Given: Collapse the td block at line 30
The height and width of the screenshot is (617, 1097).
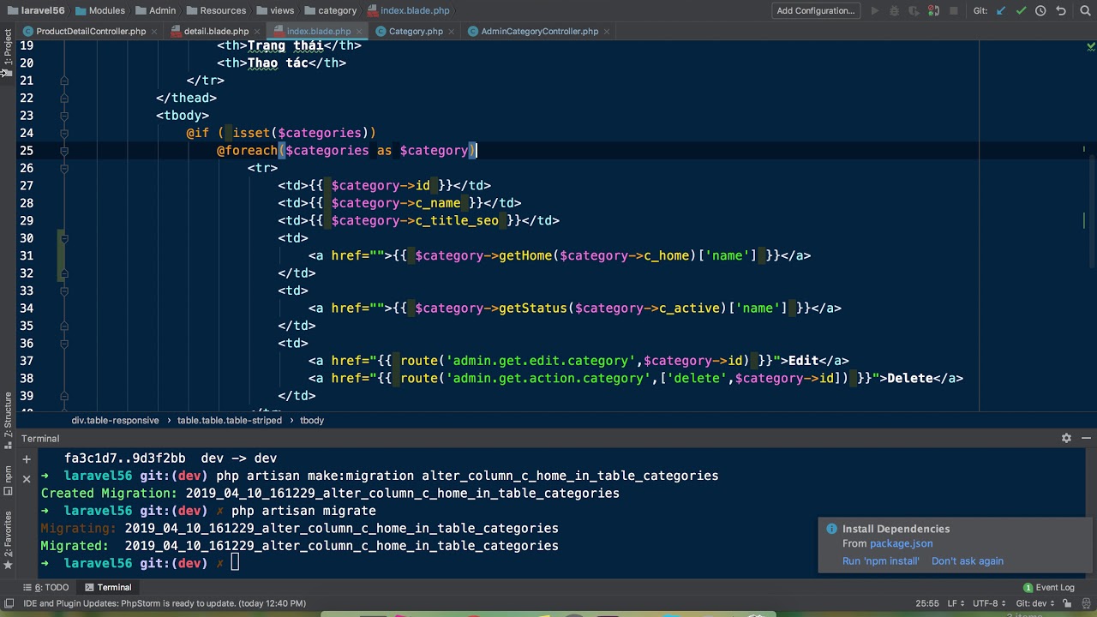Looking at the screenshot, I should 64,238.
